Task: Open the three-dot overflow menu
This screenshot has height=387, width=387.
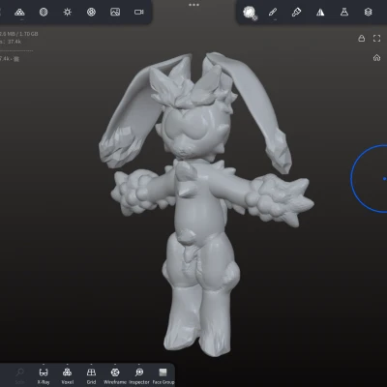Action: click(193, 5)
